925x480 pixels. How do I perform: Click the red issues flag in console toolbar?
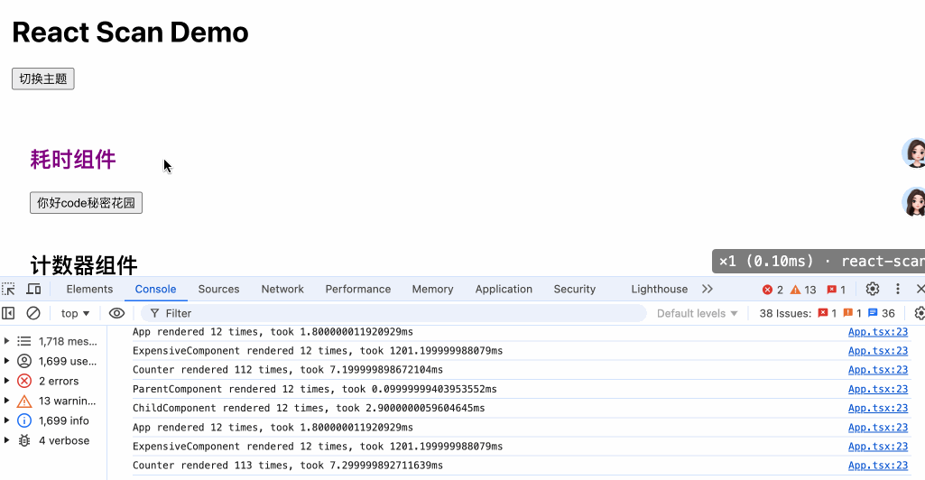[x=823, y=313]
